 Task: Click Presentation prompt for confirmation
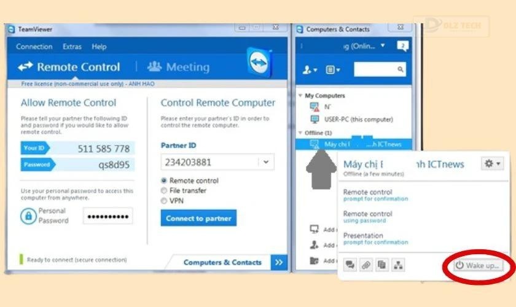[375, 239]
